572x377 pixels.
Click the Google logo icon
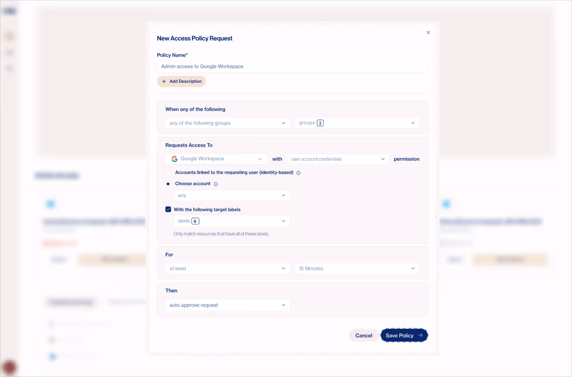[x=175, y=159]
